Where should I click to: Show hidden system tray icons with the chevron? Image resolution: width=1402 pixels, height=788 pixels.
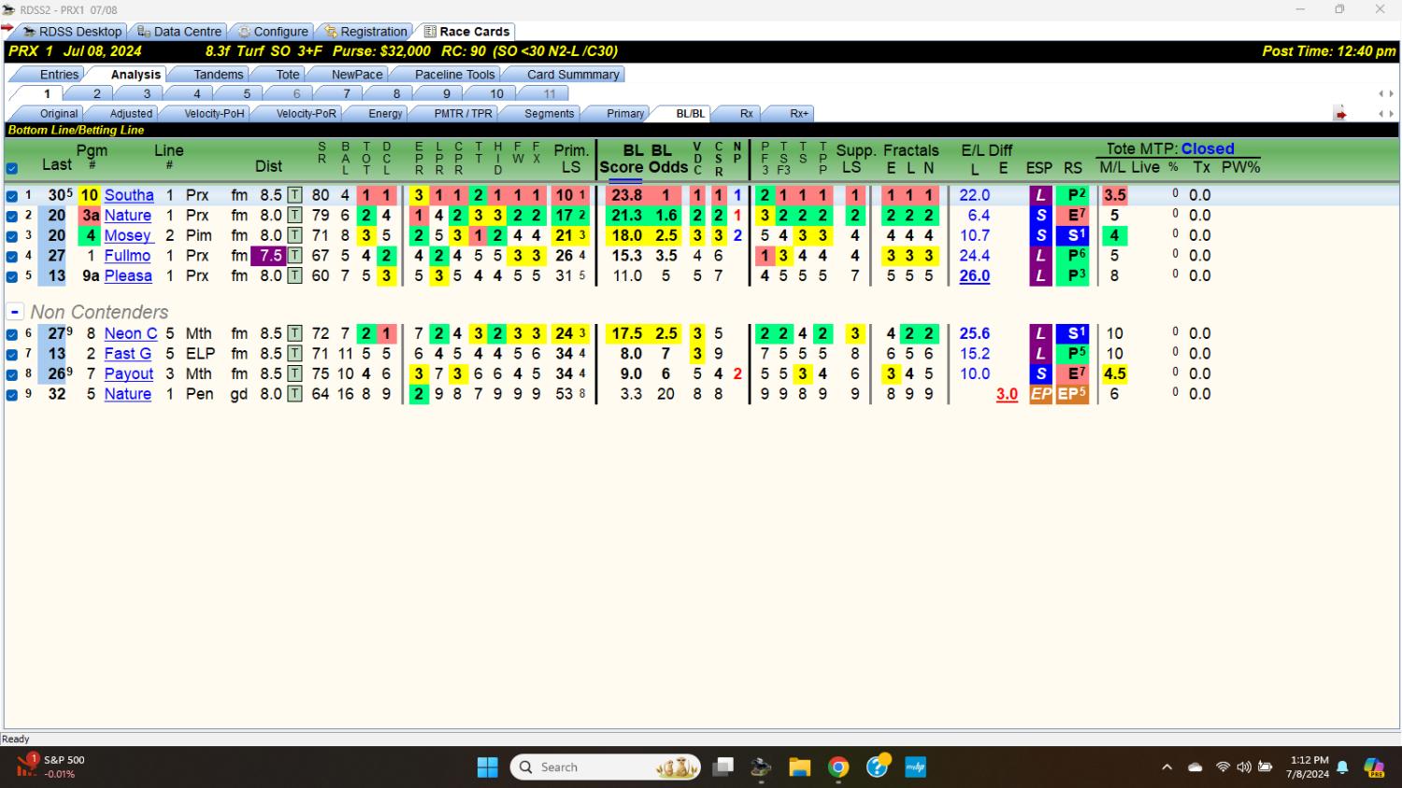(1166, 767)
